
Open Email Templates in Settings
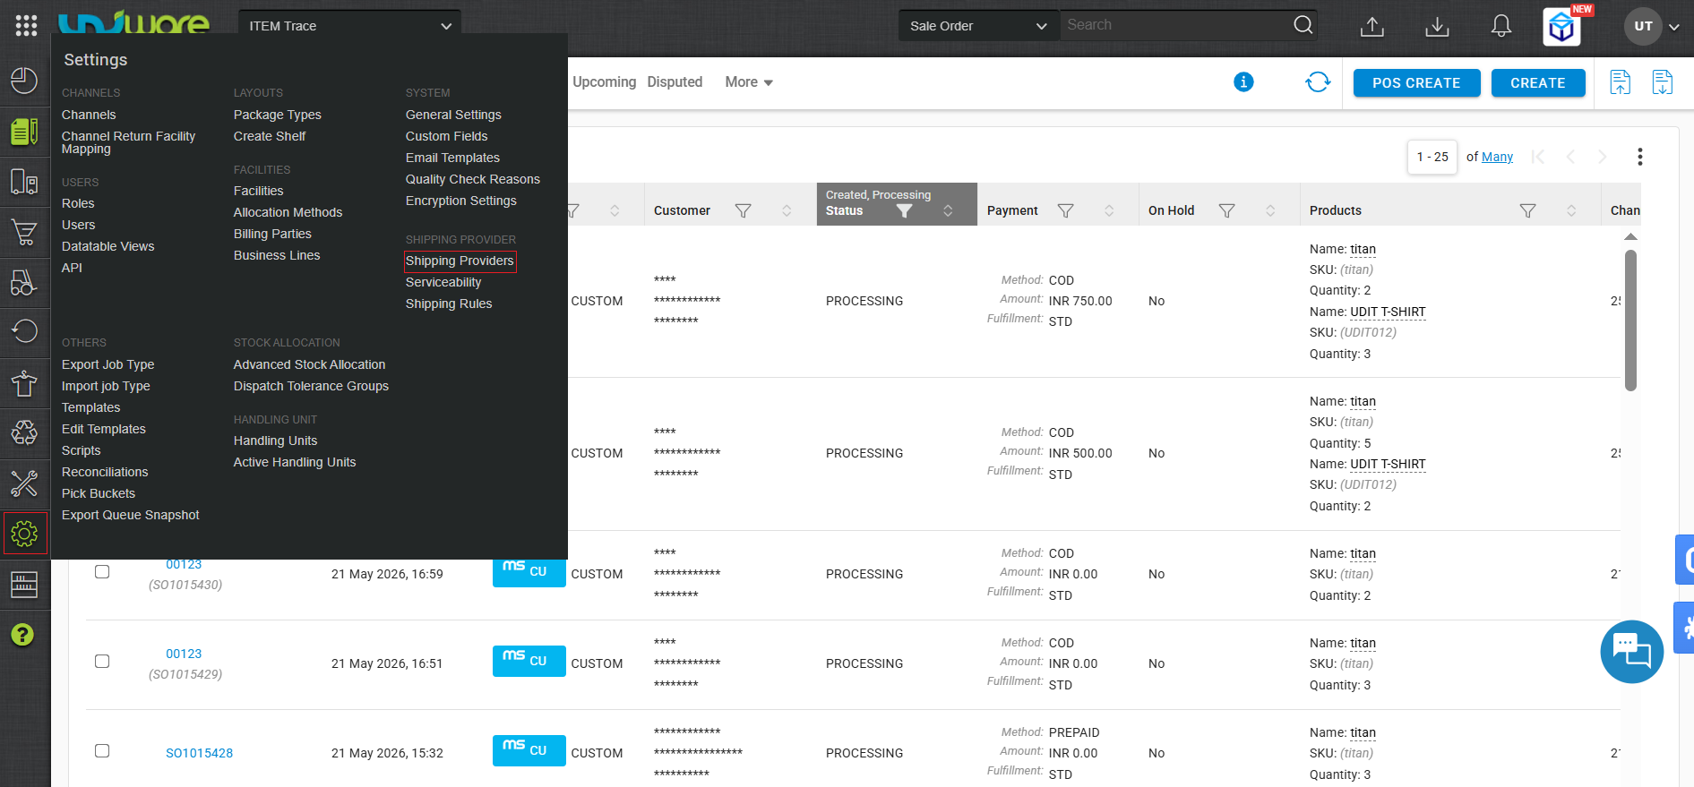[x=452, y=158]
